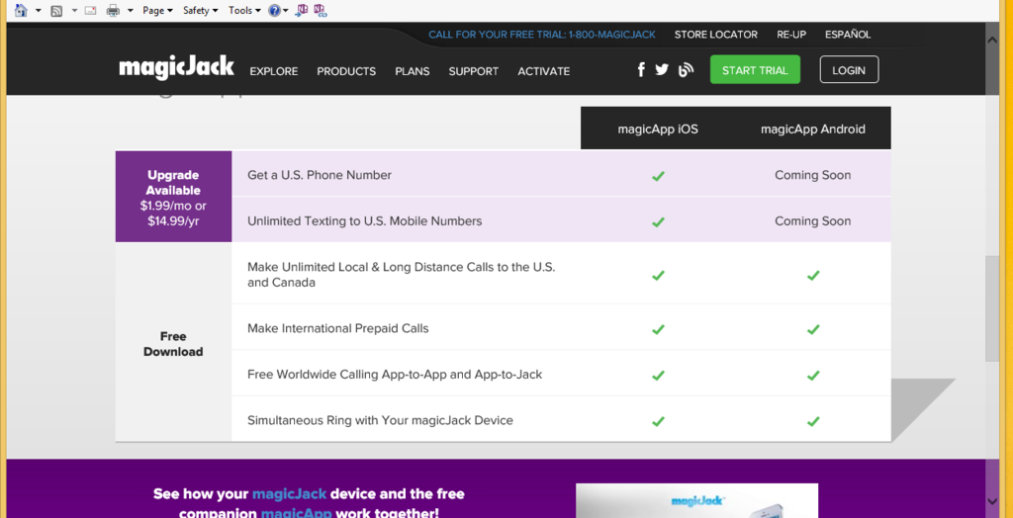This screenshot has height=518, width=1013.
Task: Click Android checkmark for Free Worldwide Calling
Action: [x=813, y=375]
